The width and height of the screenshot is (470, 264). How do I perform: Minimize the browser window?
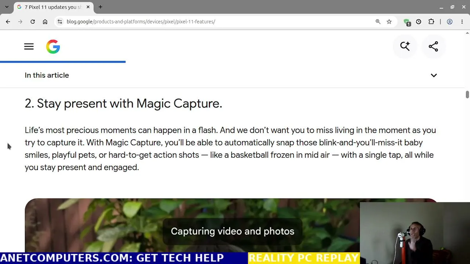tap(441, 7)
